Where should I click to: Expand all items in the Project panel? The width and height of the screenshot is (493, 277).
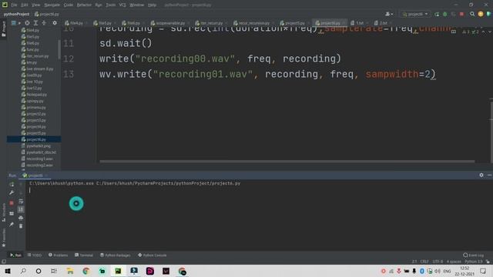[x=35, y=23]
